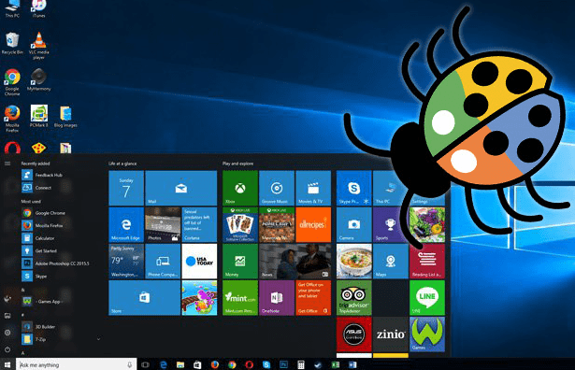Open Task View on the taskbar

click(146, 365)
